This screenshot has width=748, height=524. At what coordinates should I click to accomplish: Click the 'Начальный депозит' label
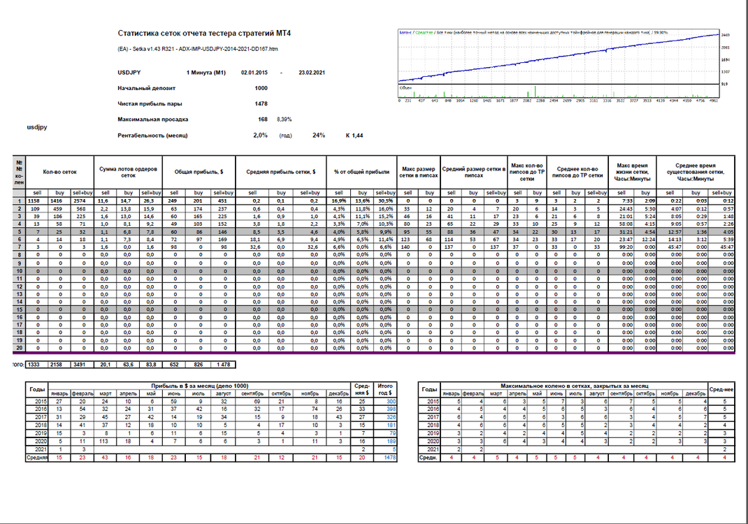coord(146,88)
